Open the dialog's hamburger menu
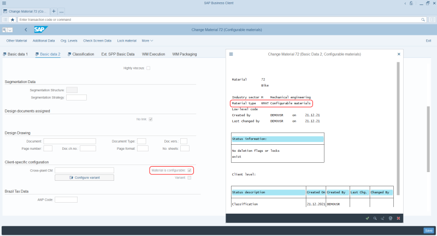Image resolution: width=437 pixels, height=236 pixels. tap(231, 54)
